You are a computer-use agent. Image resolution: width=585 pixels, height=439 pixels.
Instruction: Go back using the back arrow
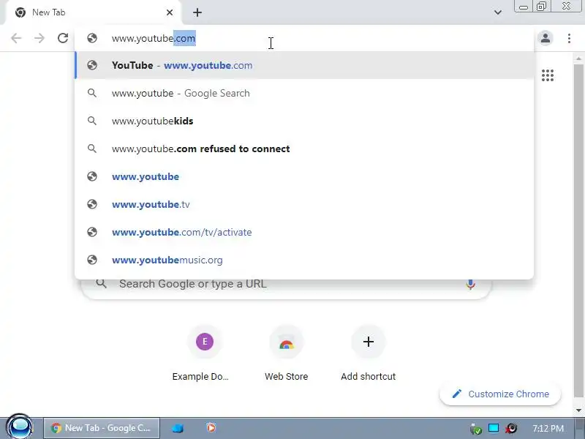click(x=16, y=38)
